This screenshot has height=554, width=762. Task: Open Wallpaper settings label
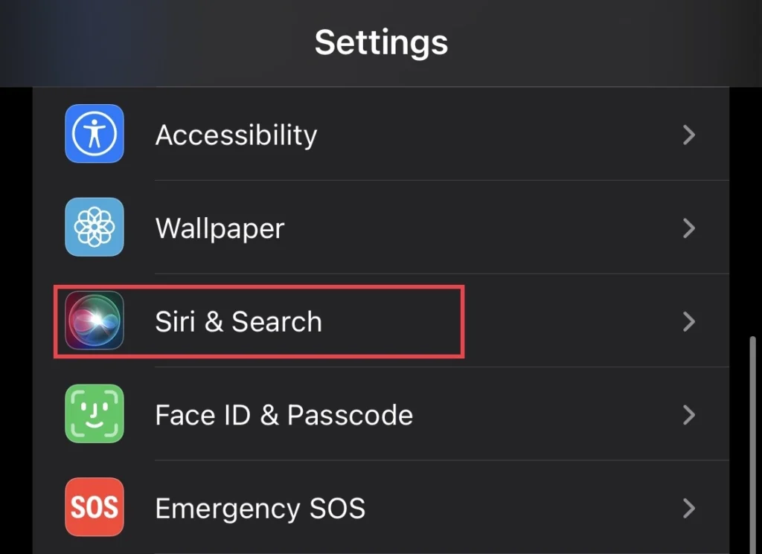pos(220,228)
